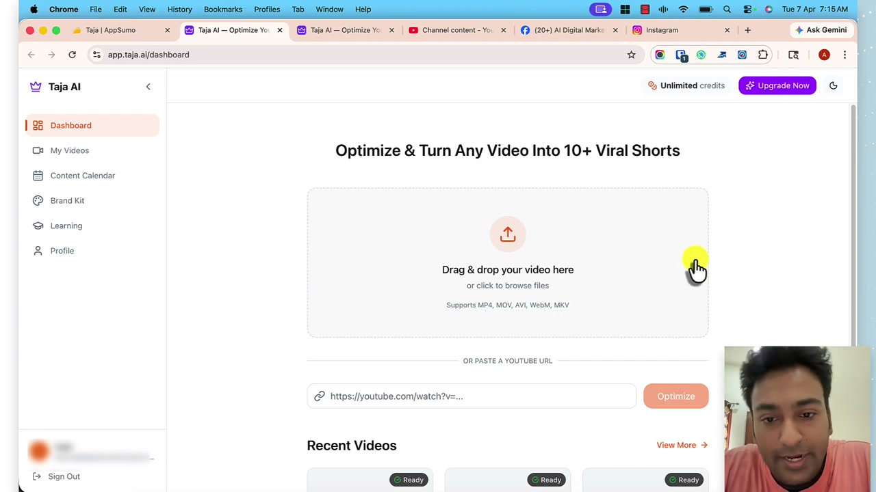Collapse the Taja AI sidebar
The image size is (876, 492).
coord(148,87)
